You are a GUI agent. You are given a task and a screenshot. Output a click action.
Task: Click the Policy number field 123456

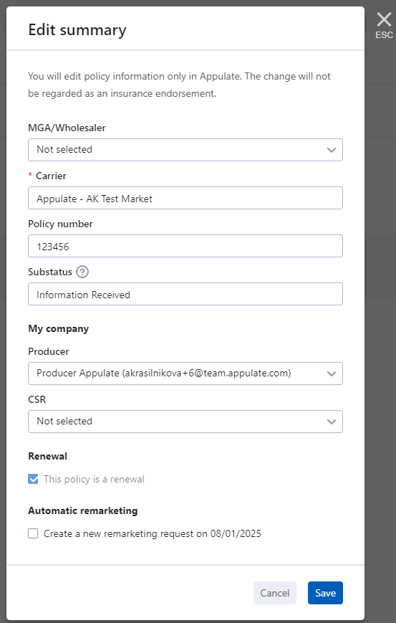point(185,246)
